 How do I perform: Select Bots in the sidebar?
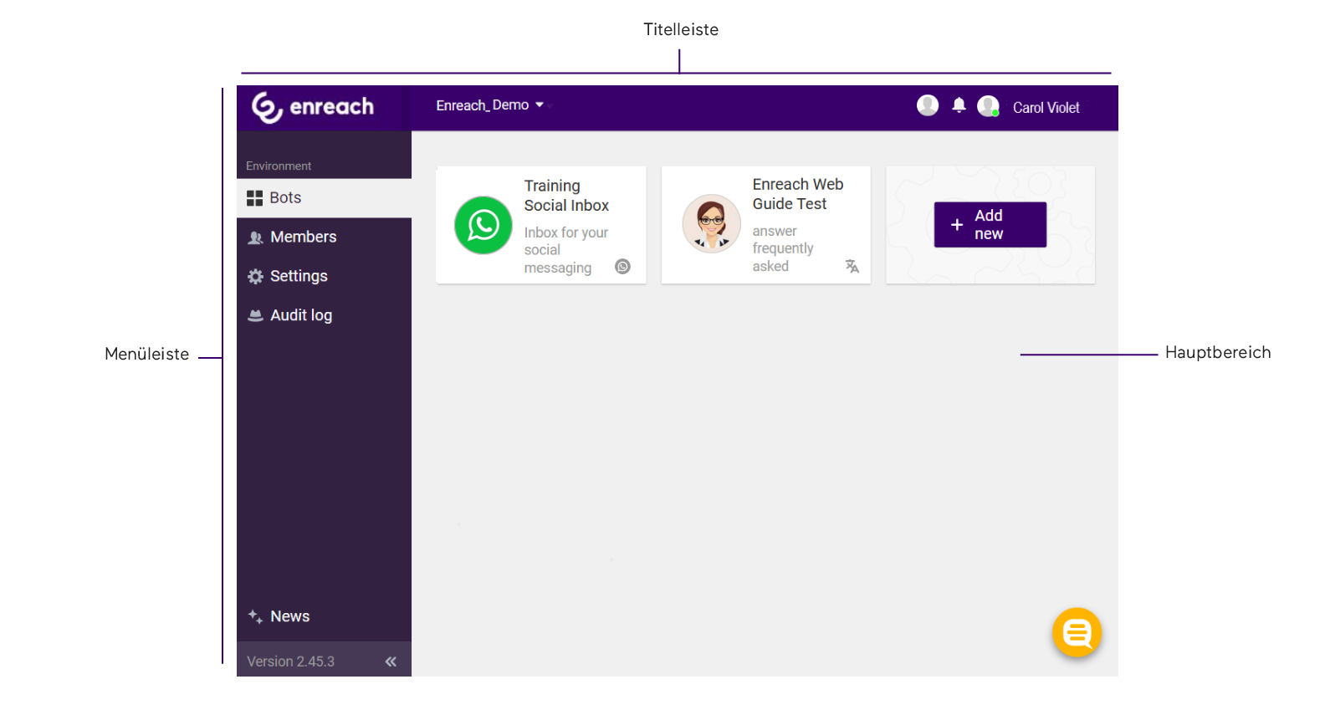tap(285, 198)
